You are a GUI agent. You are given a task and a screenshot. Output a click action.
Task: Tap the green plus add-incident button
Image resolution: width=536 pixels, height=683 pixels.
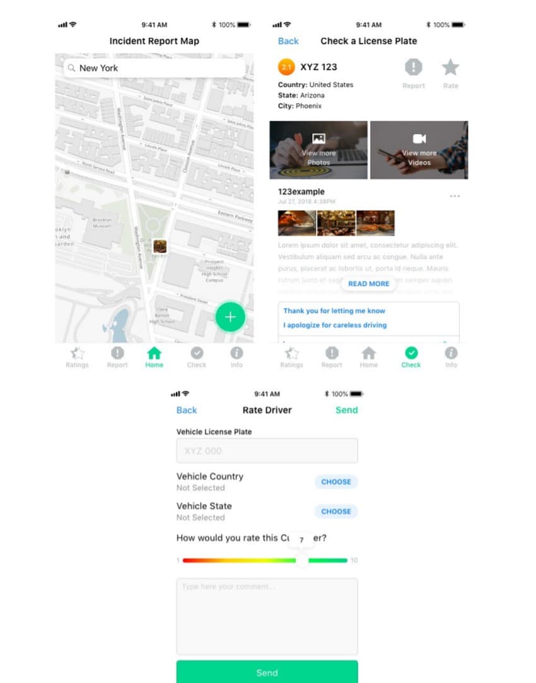tap(230, 317)
